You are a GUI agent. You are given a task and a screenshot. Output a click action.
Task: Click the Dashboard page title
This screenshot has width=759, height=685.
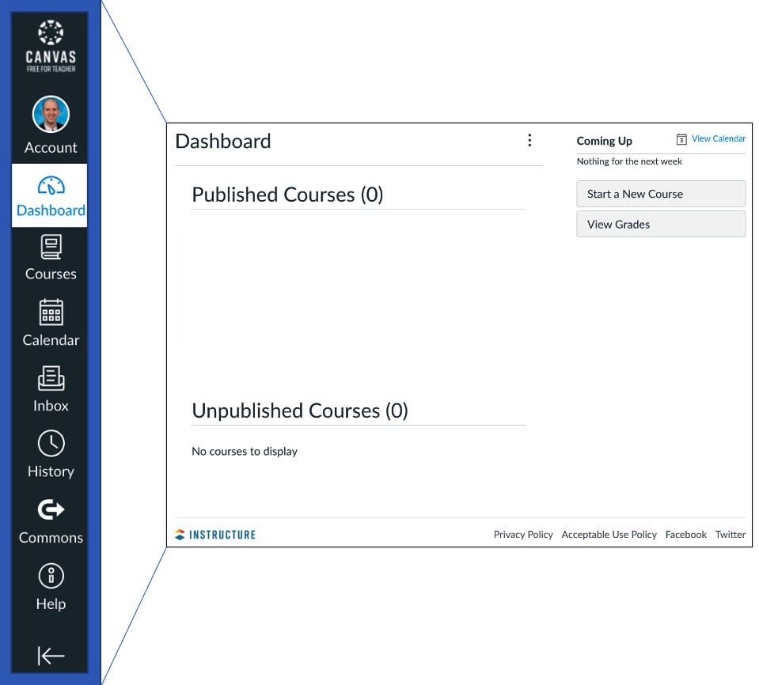click(223, 142)
